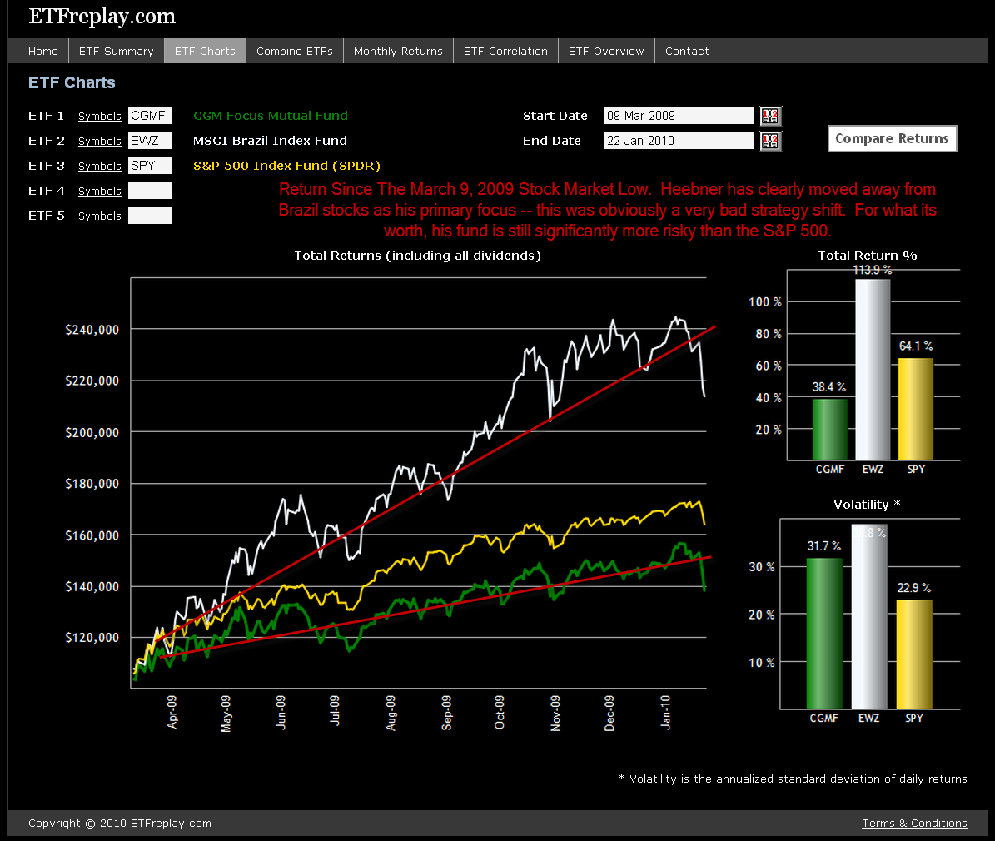Focus the ETF 1 symbol field containing CGMF

(x=150, y=116)
